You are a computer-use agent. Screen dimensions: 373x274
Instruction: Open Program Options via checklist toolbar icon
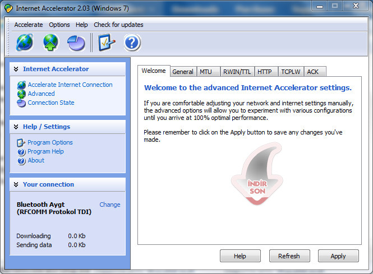click(107, 42)
